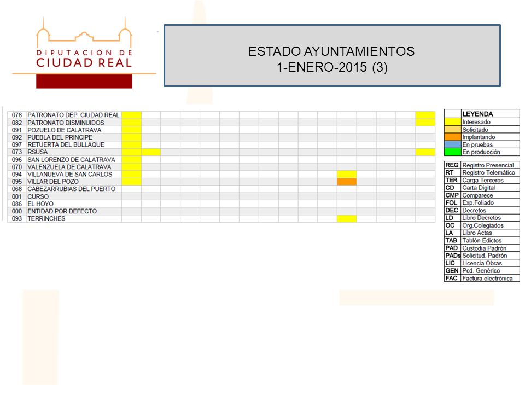This screenshot has width=525, height=394.
Task: Click 'VILLAR DEL POZO' row name
Action: click(x=53, y=182)
